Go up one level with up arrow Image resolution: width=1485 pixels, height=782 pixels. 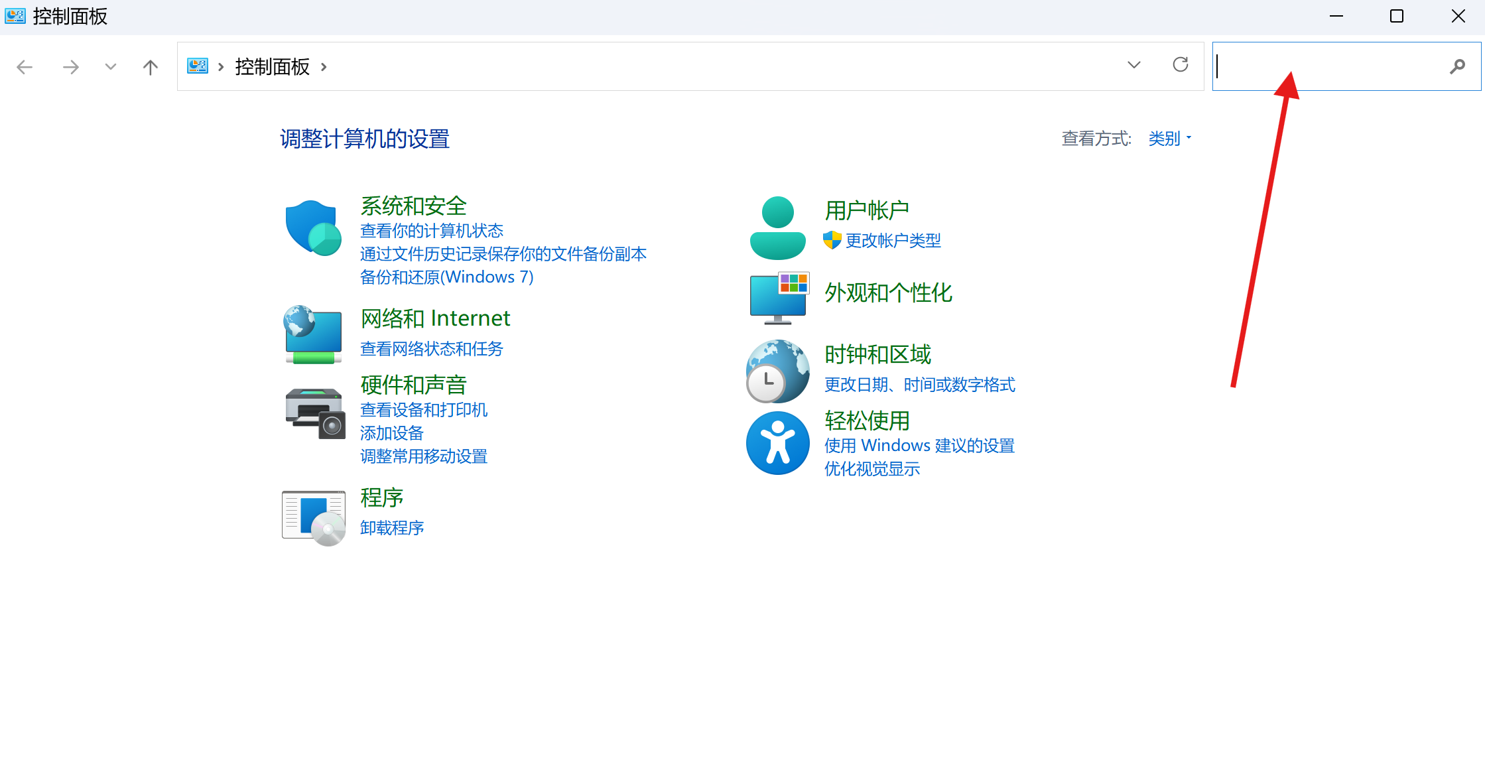point(151,67)
